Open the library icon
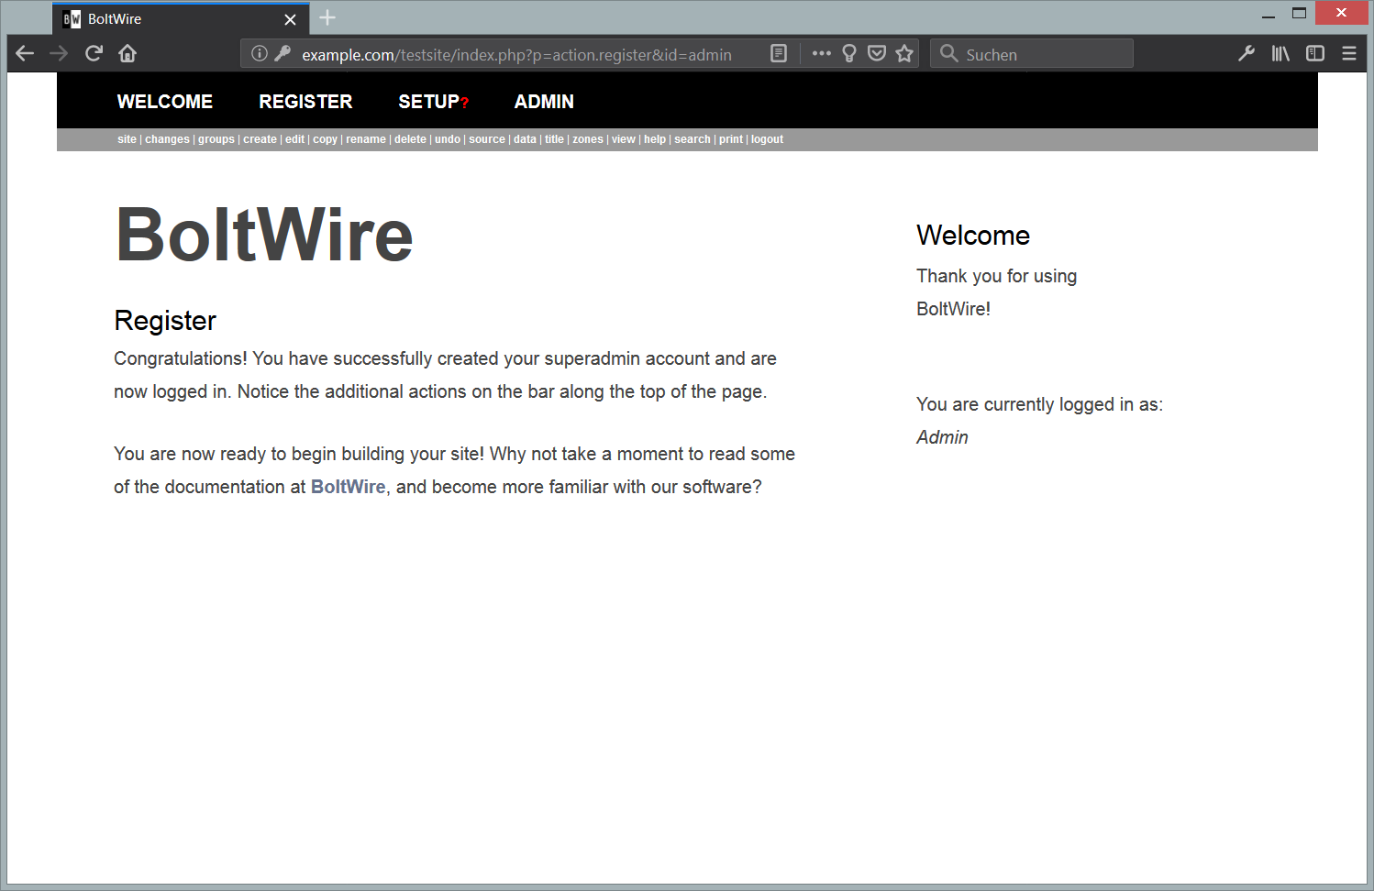 (x=1280, y=53)
